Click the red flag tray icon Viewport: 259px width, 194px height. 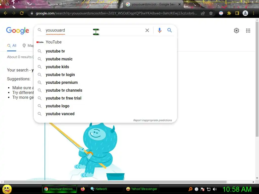tap(203, 189)
